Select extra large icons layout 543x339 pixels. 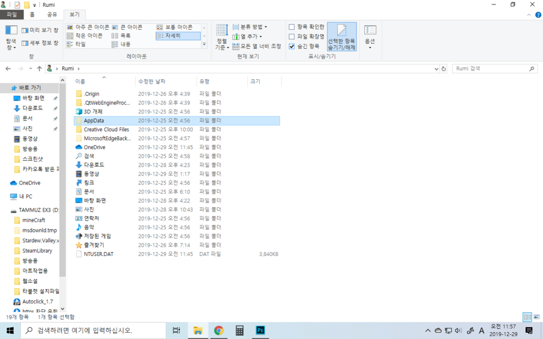point(88,27)
